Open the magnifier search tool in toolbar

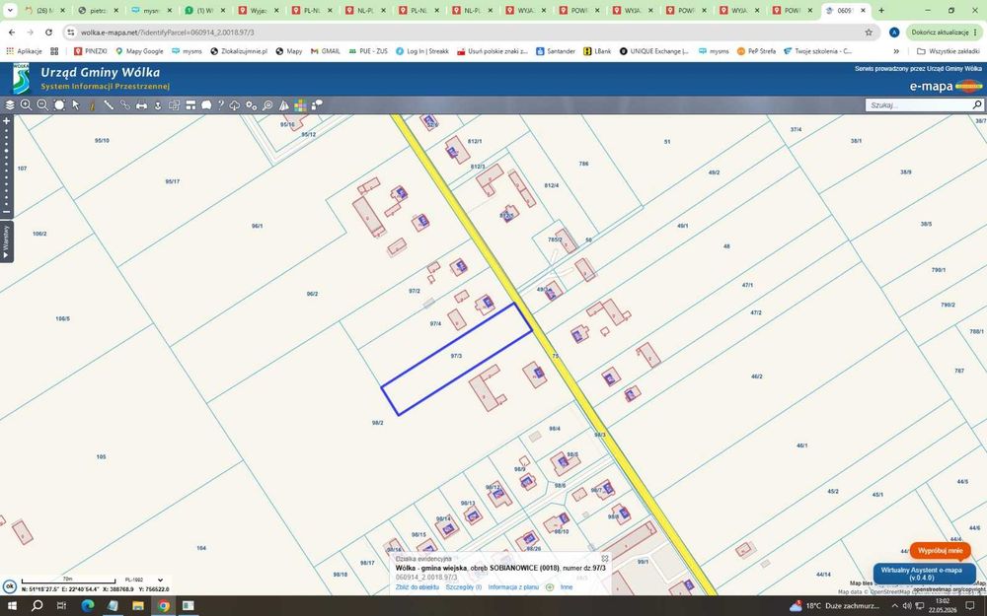point(267,105)
